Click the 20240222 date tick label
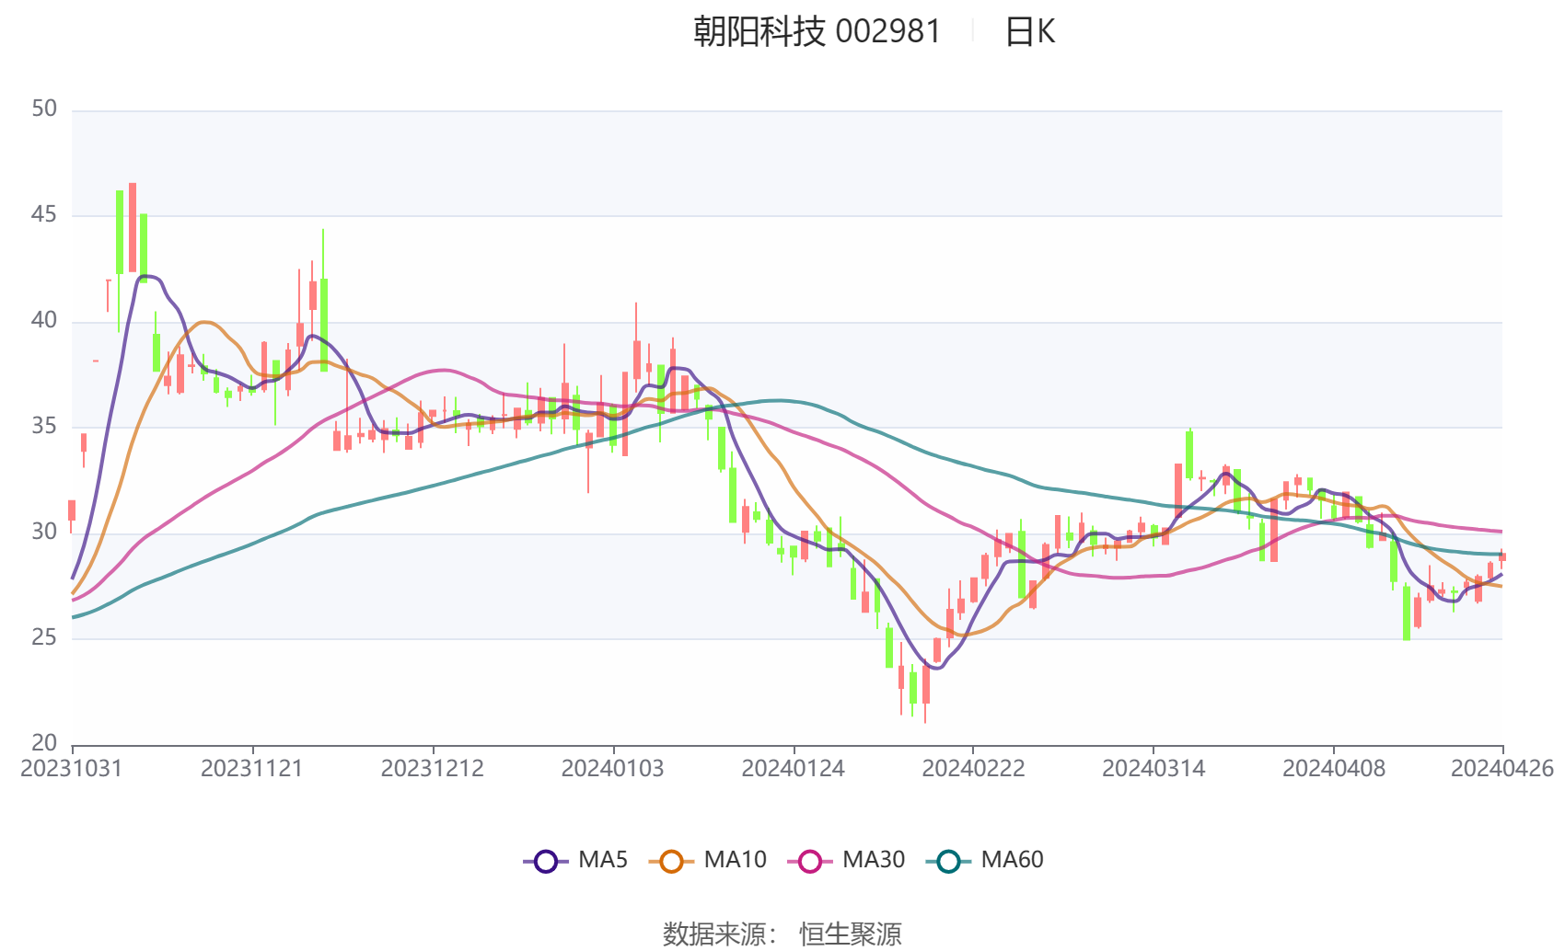Viewport: 1565px width, 951px height. (x=974, y=769)
